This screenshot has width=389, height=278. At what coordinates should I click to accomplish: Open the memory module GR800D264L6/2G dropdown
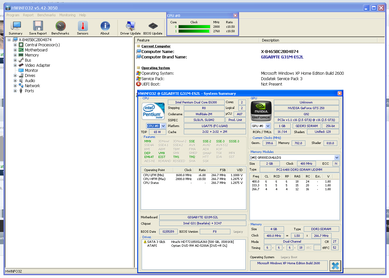(x=337, y=157)
